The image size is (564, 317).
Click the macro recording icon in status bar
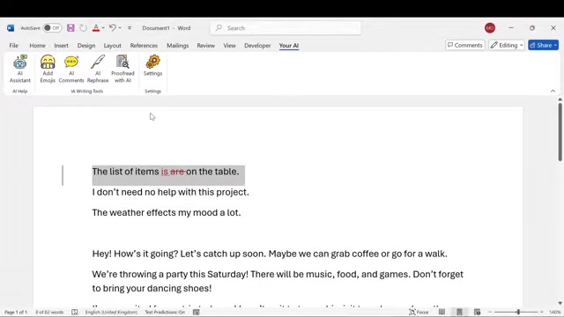tap(196, 312)
